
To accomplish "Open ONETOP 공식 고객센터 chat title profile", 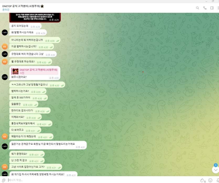I will click(23, 6).
